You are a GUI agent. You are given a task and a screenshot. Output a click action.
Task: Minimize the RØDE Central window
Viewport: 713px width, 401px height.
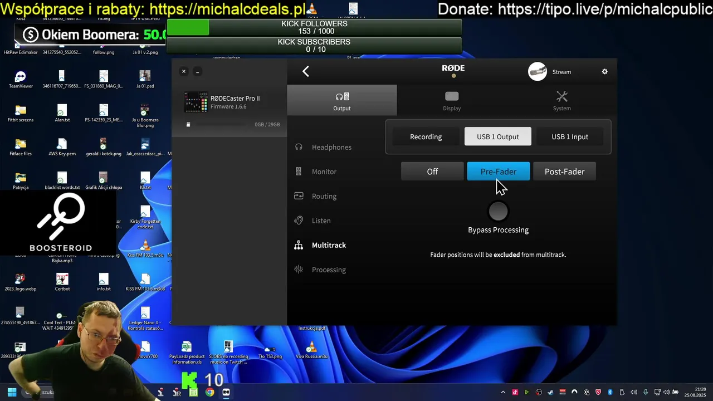click(x=197, y=71)
